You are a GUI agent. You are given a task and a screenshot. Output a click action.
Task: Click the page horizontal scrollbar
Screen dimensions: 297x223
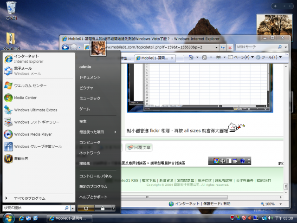click(174, 197)
